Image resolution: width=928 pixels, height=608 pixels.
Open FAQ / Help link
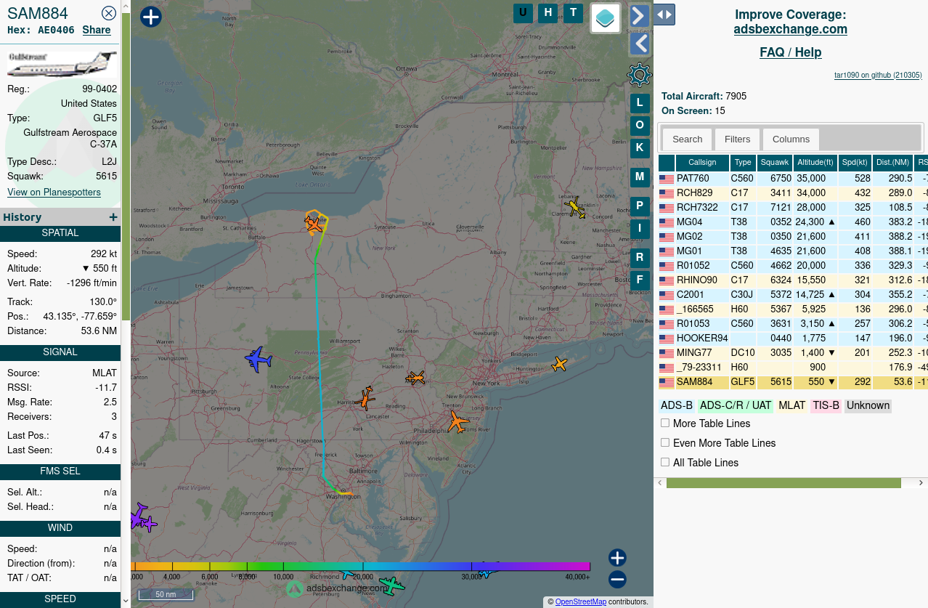click(x=790, y=52)
